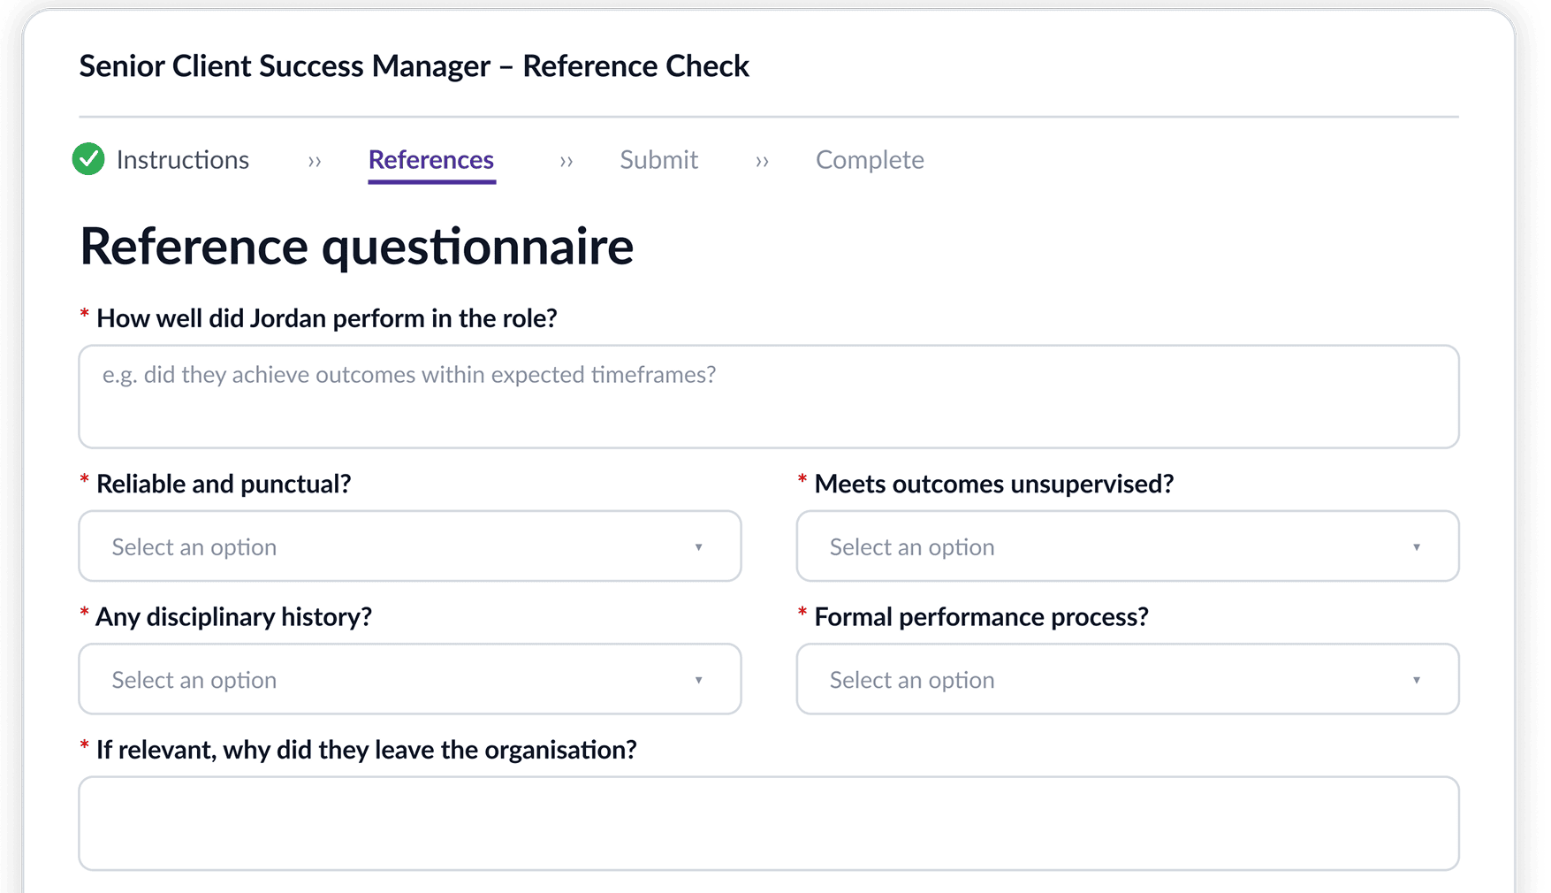Click the arrow of Meets outcomes unsupervised select
This screenshot has width=1551, height=893.
pos(1417,547)
